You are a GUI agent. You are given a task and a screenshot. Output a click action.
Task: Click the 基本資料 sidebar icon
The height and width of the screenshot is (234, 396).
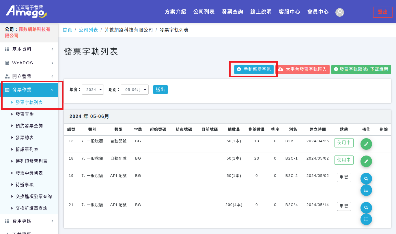[8, 49]
